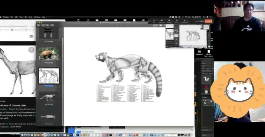Click the presenter's video tile
Screen dimensions: 265x137
(239, 16)
